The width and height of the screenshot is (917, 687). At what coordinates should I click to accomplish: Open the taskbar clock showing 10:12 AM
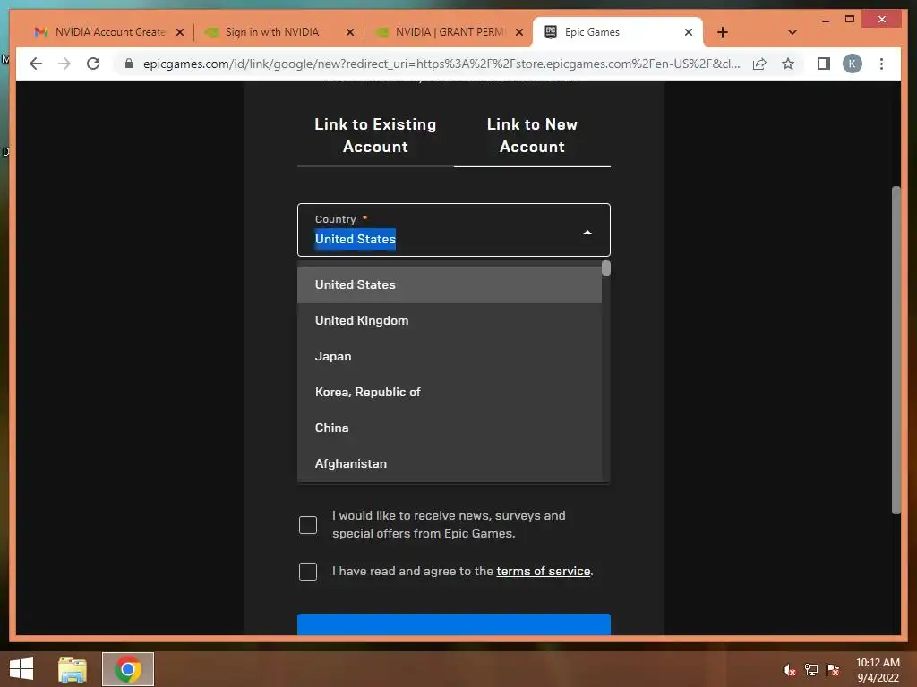878,670
